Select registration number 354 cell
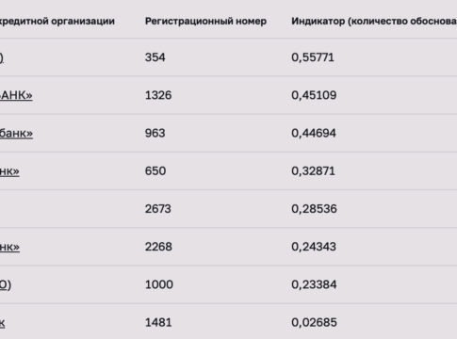The image size is (457, 339). (x=155, y=57)
